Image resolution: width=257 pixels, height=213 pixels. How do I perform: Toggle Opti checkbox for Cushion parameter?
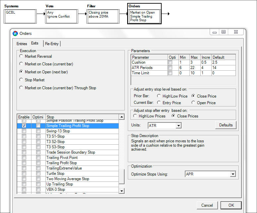170,62
